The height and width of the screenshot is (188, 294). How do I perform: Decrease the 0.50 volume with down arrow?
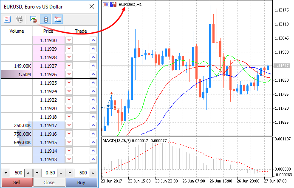[37, 173]
